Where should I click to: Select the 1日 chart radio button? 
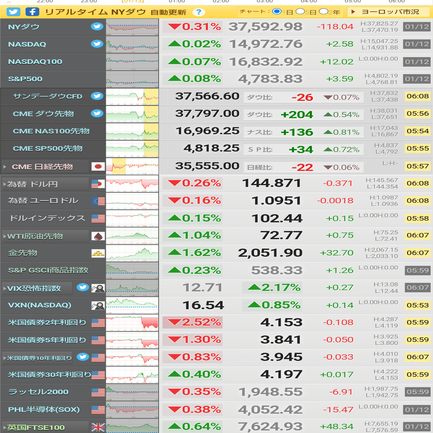[x=276, y=12]
